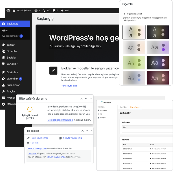Image resolution: width=173 pixels, height=171 pixels.
Task: Select backup row 8.06.2026 10:00
Action: (x=147, y=168)
